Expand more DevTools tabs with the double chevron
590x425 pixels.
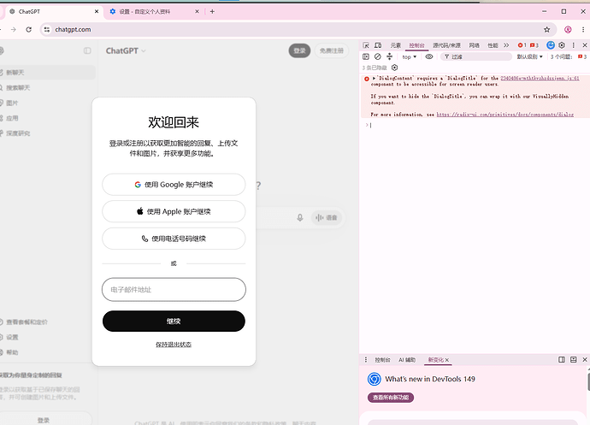tap(506, 45)
